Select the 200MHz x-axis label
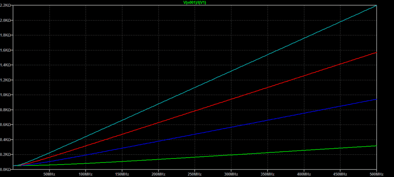394x177 pixels. coord(158,174)
